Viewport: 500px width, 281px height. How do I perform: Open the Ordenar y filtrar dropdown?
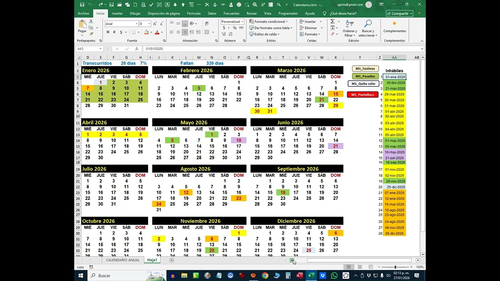pyautogui.click(x=350, y=28)
